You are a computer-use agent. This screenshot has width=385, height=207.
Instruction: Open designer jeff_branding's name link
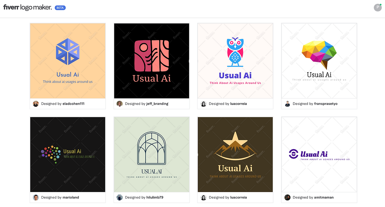(x=157, y=104)
